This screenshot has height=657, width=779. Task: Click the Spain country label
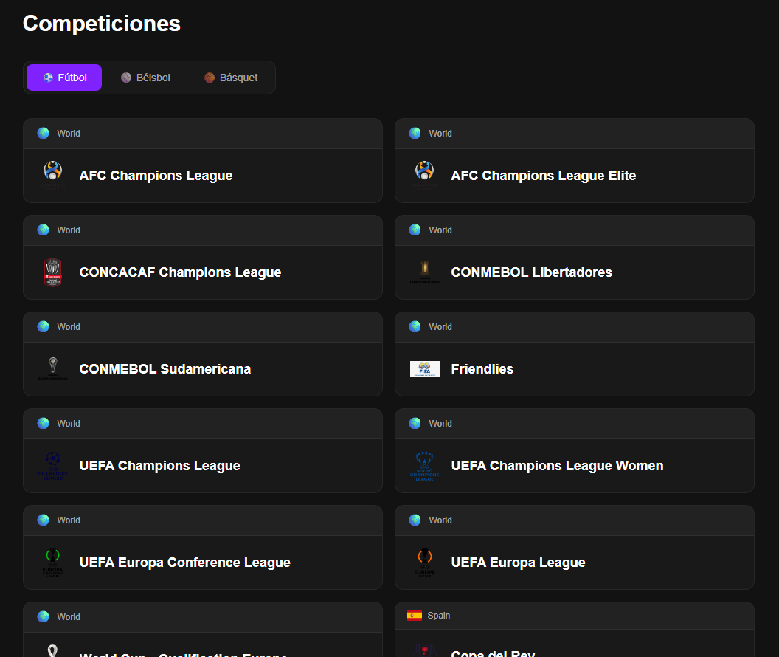pyautogui.click(x=439, y=615)
